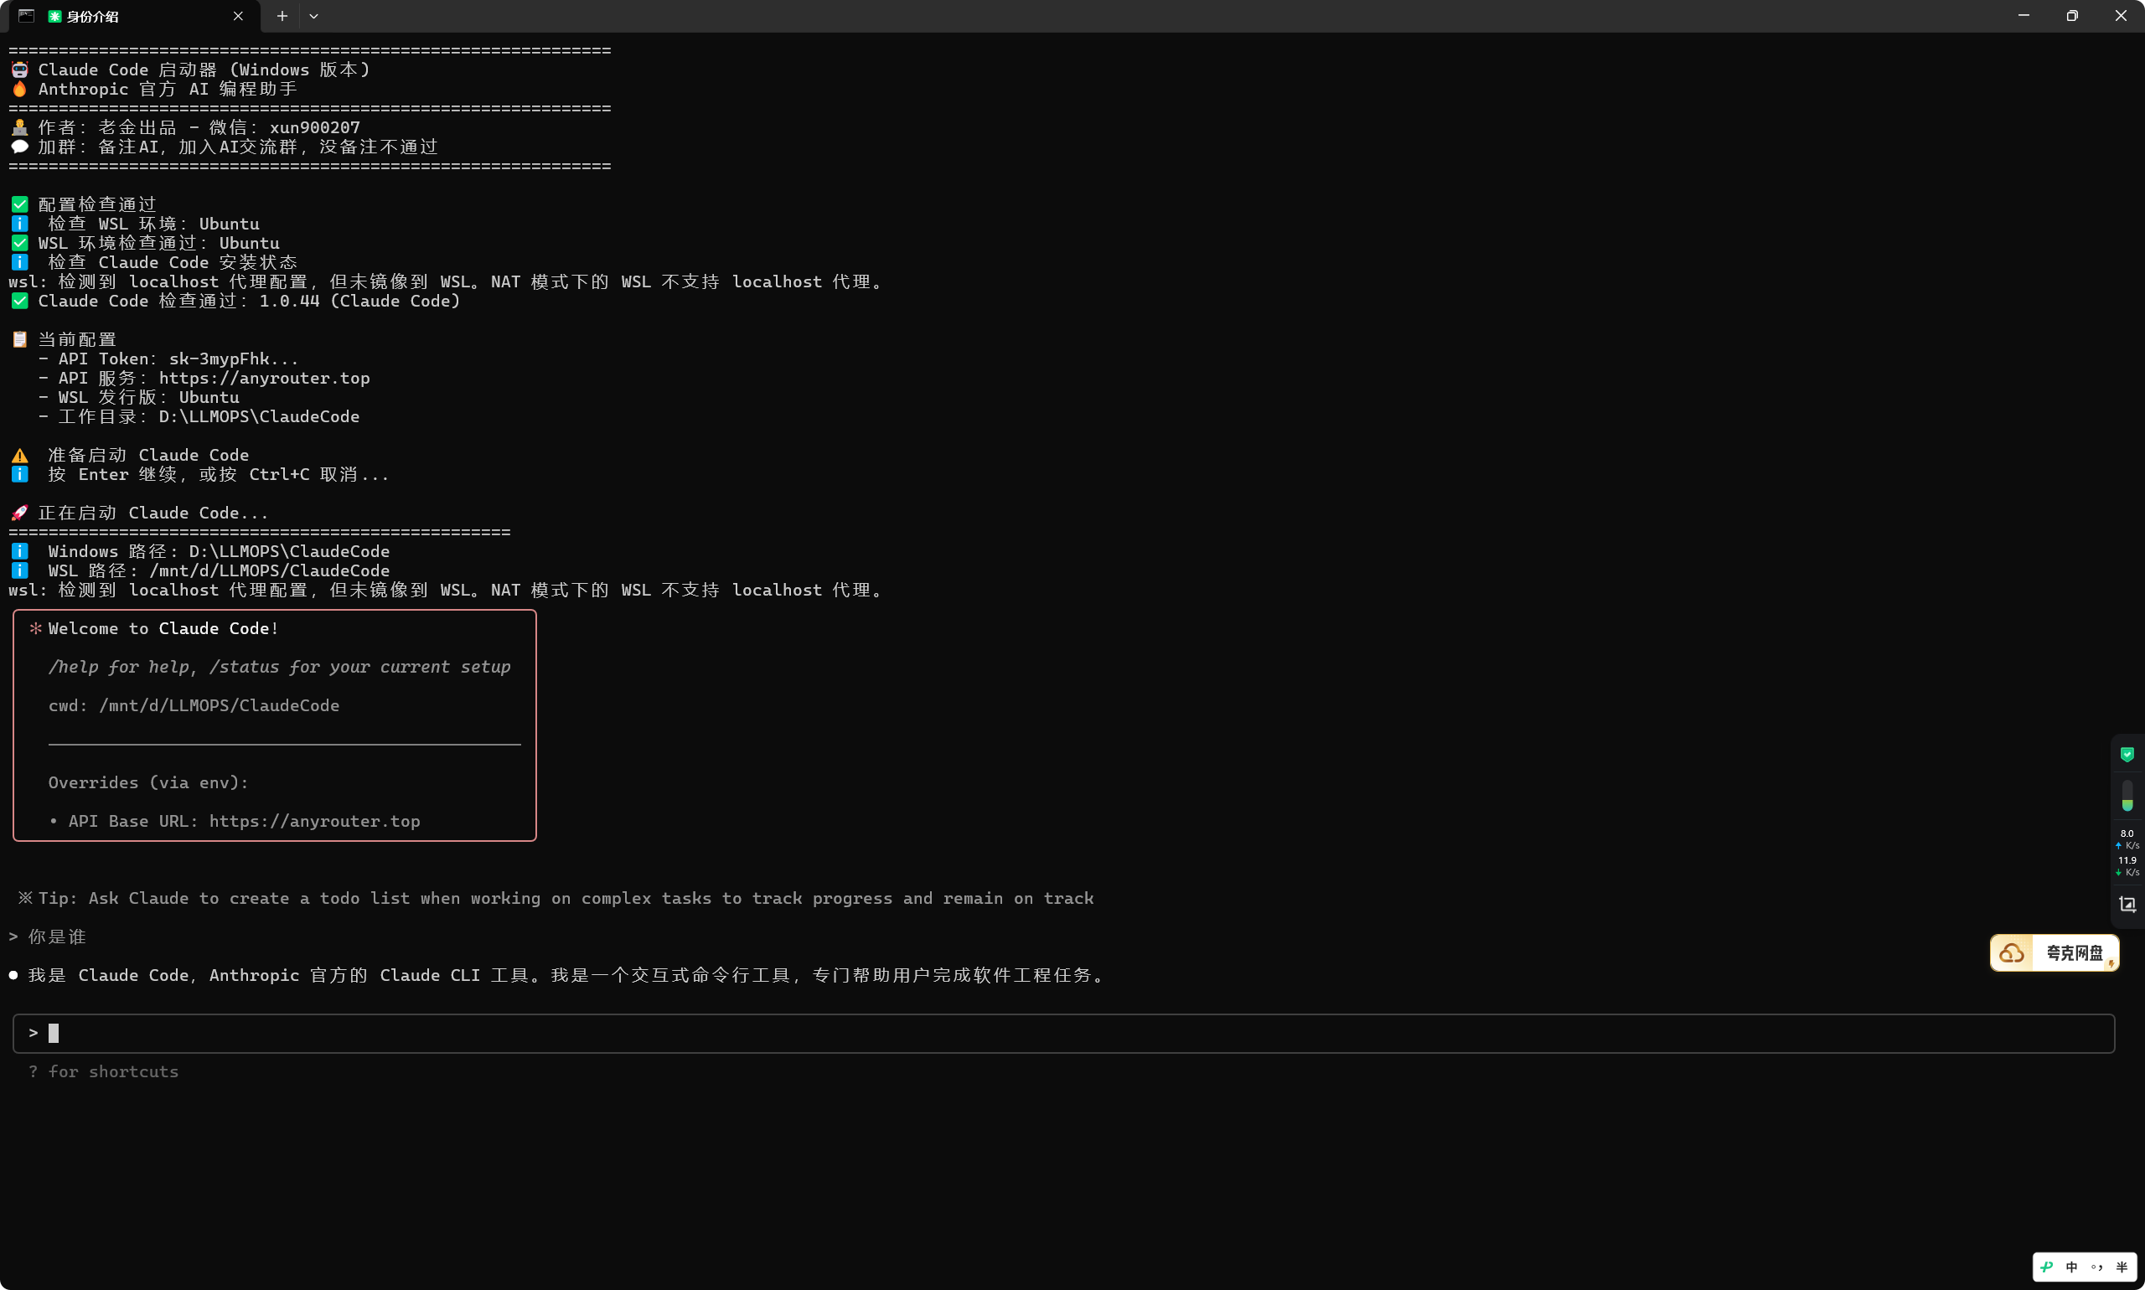Screen dimensions: 2145x1290
Task: Click the '? for shortcuts' hint
Action: tap(103, 1072)
